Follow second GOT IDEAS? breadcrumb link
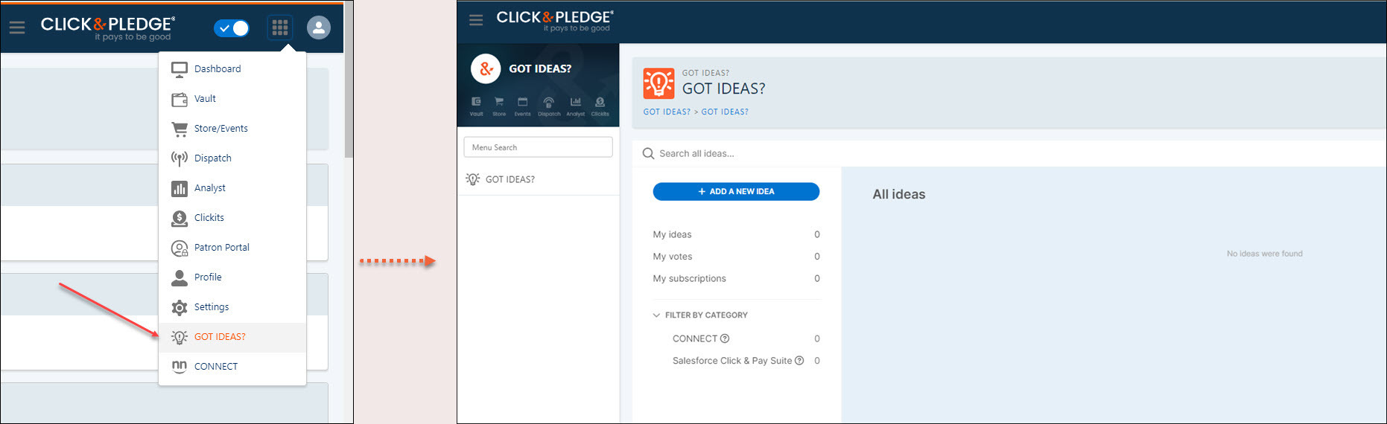The height and width of the screenshot is (424, 1387). (x=725, y=112)
